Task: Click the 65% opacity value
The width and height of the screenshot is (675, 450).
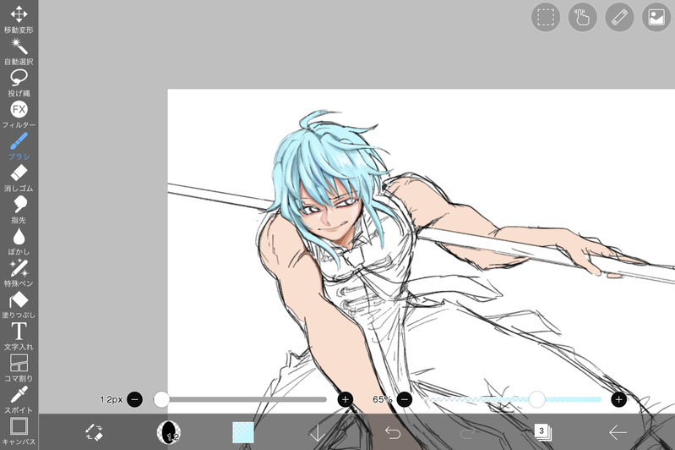Action: 382,399
